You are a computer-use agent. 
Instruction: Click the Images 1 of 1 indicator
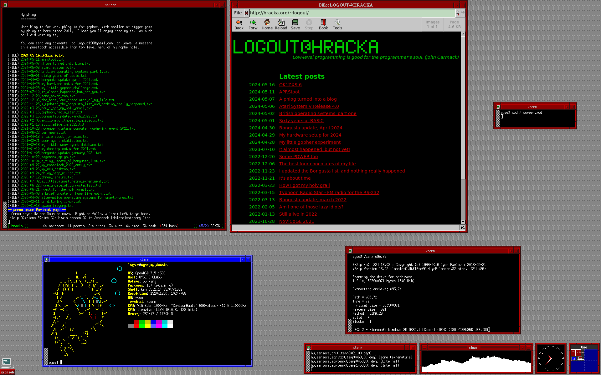(x=432, y=24)
